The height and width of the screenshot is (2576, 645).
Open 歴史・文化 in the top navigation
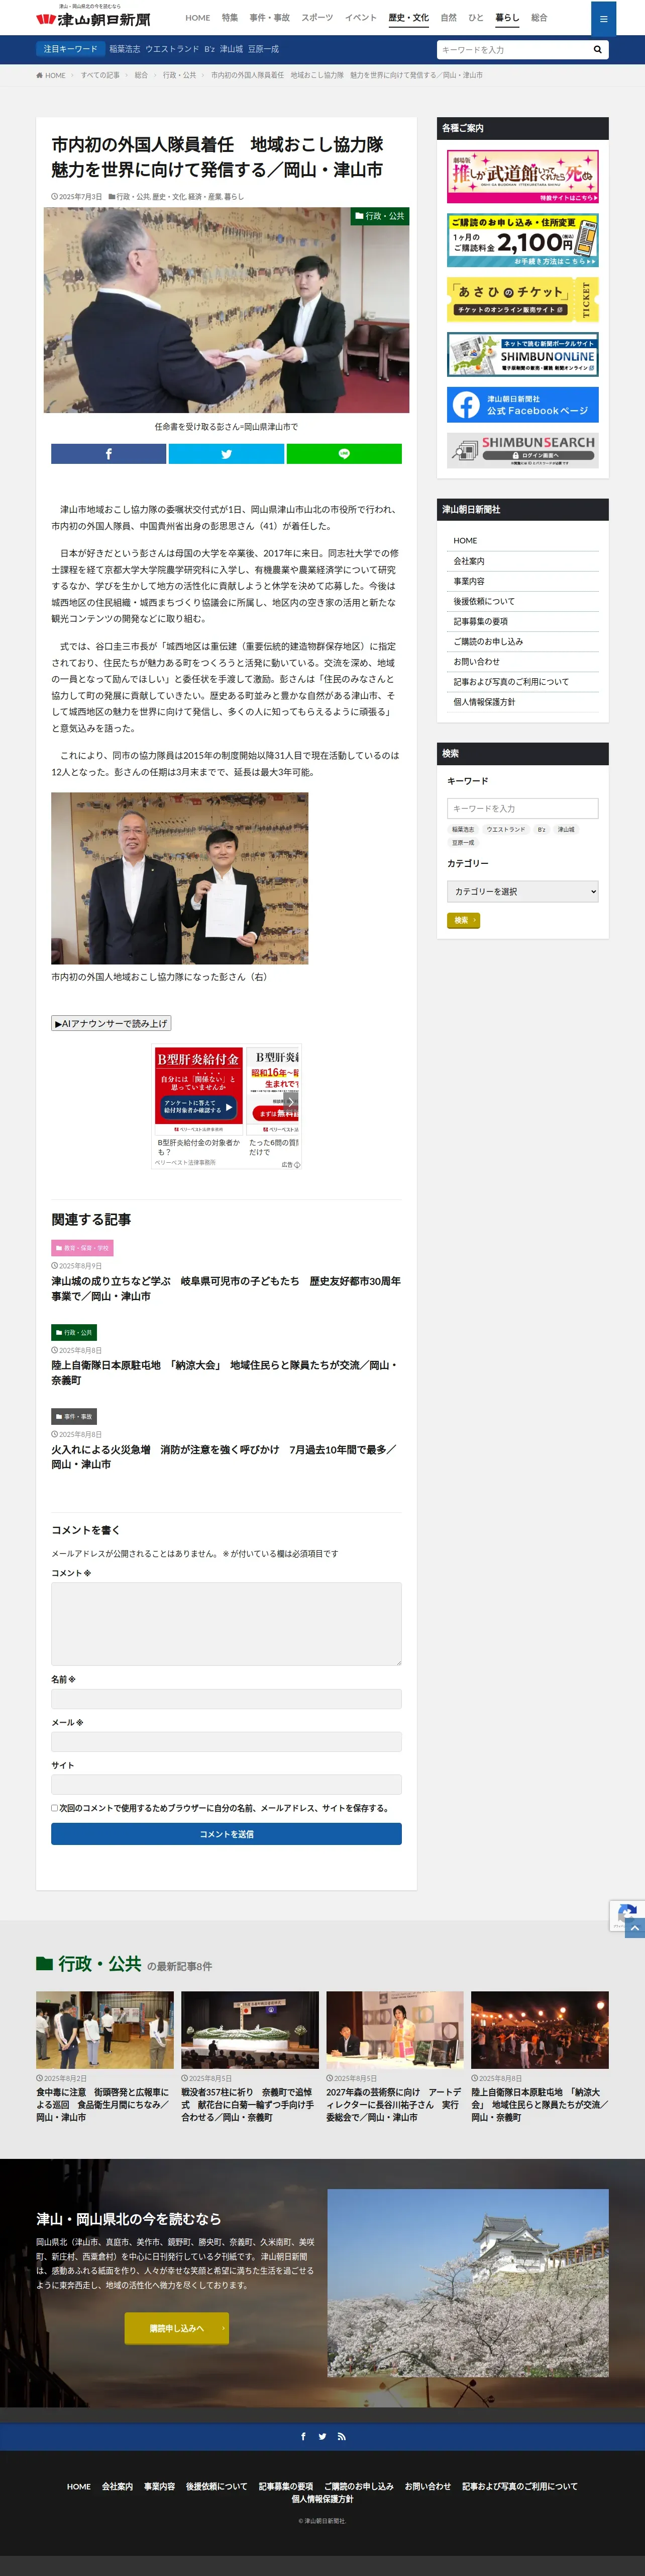408,18
